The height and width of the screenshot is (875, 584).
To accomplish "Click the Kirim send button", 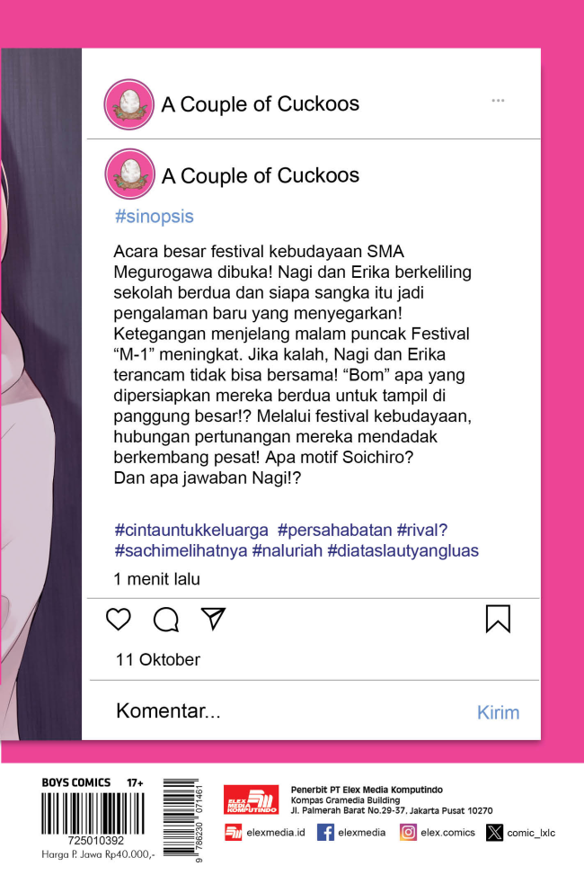I will (x=498, y=712).
